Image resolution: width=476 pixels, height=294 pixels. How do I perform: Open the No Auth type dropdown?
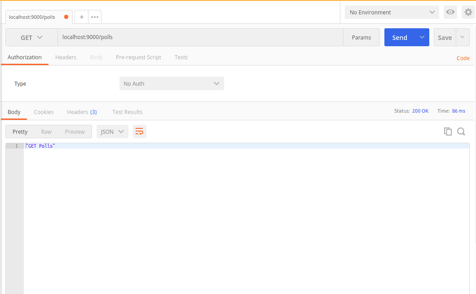click(172, 83)
